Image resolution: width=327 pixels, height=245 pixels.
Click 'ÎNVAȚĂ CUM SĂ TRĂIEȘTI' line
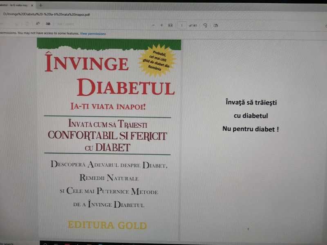(108, 124)
